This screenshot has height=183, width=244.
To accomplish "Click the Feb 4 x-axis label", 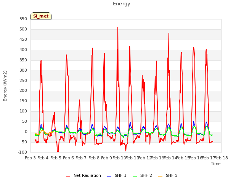I will (43, 158).
